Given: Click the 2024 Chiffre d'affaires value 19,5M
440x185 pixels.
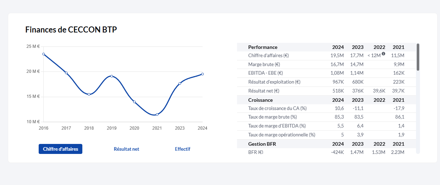Looking at the screenshot, I should click(337, 55).
